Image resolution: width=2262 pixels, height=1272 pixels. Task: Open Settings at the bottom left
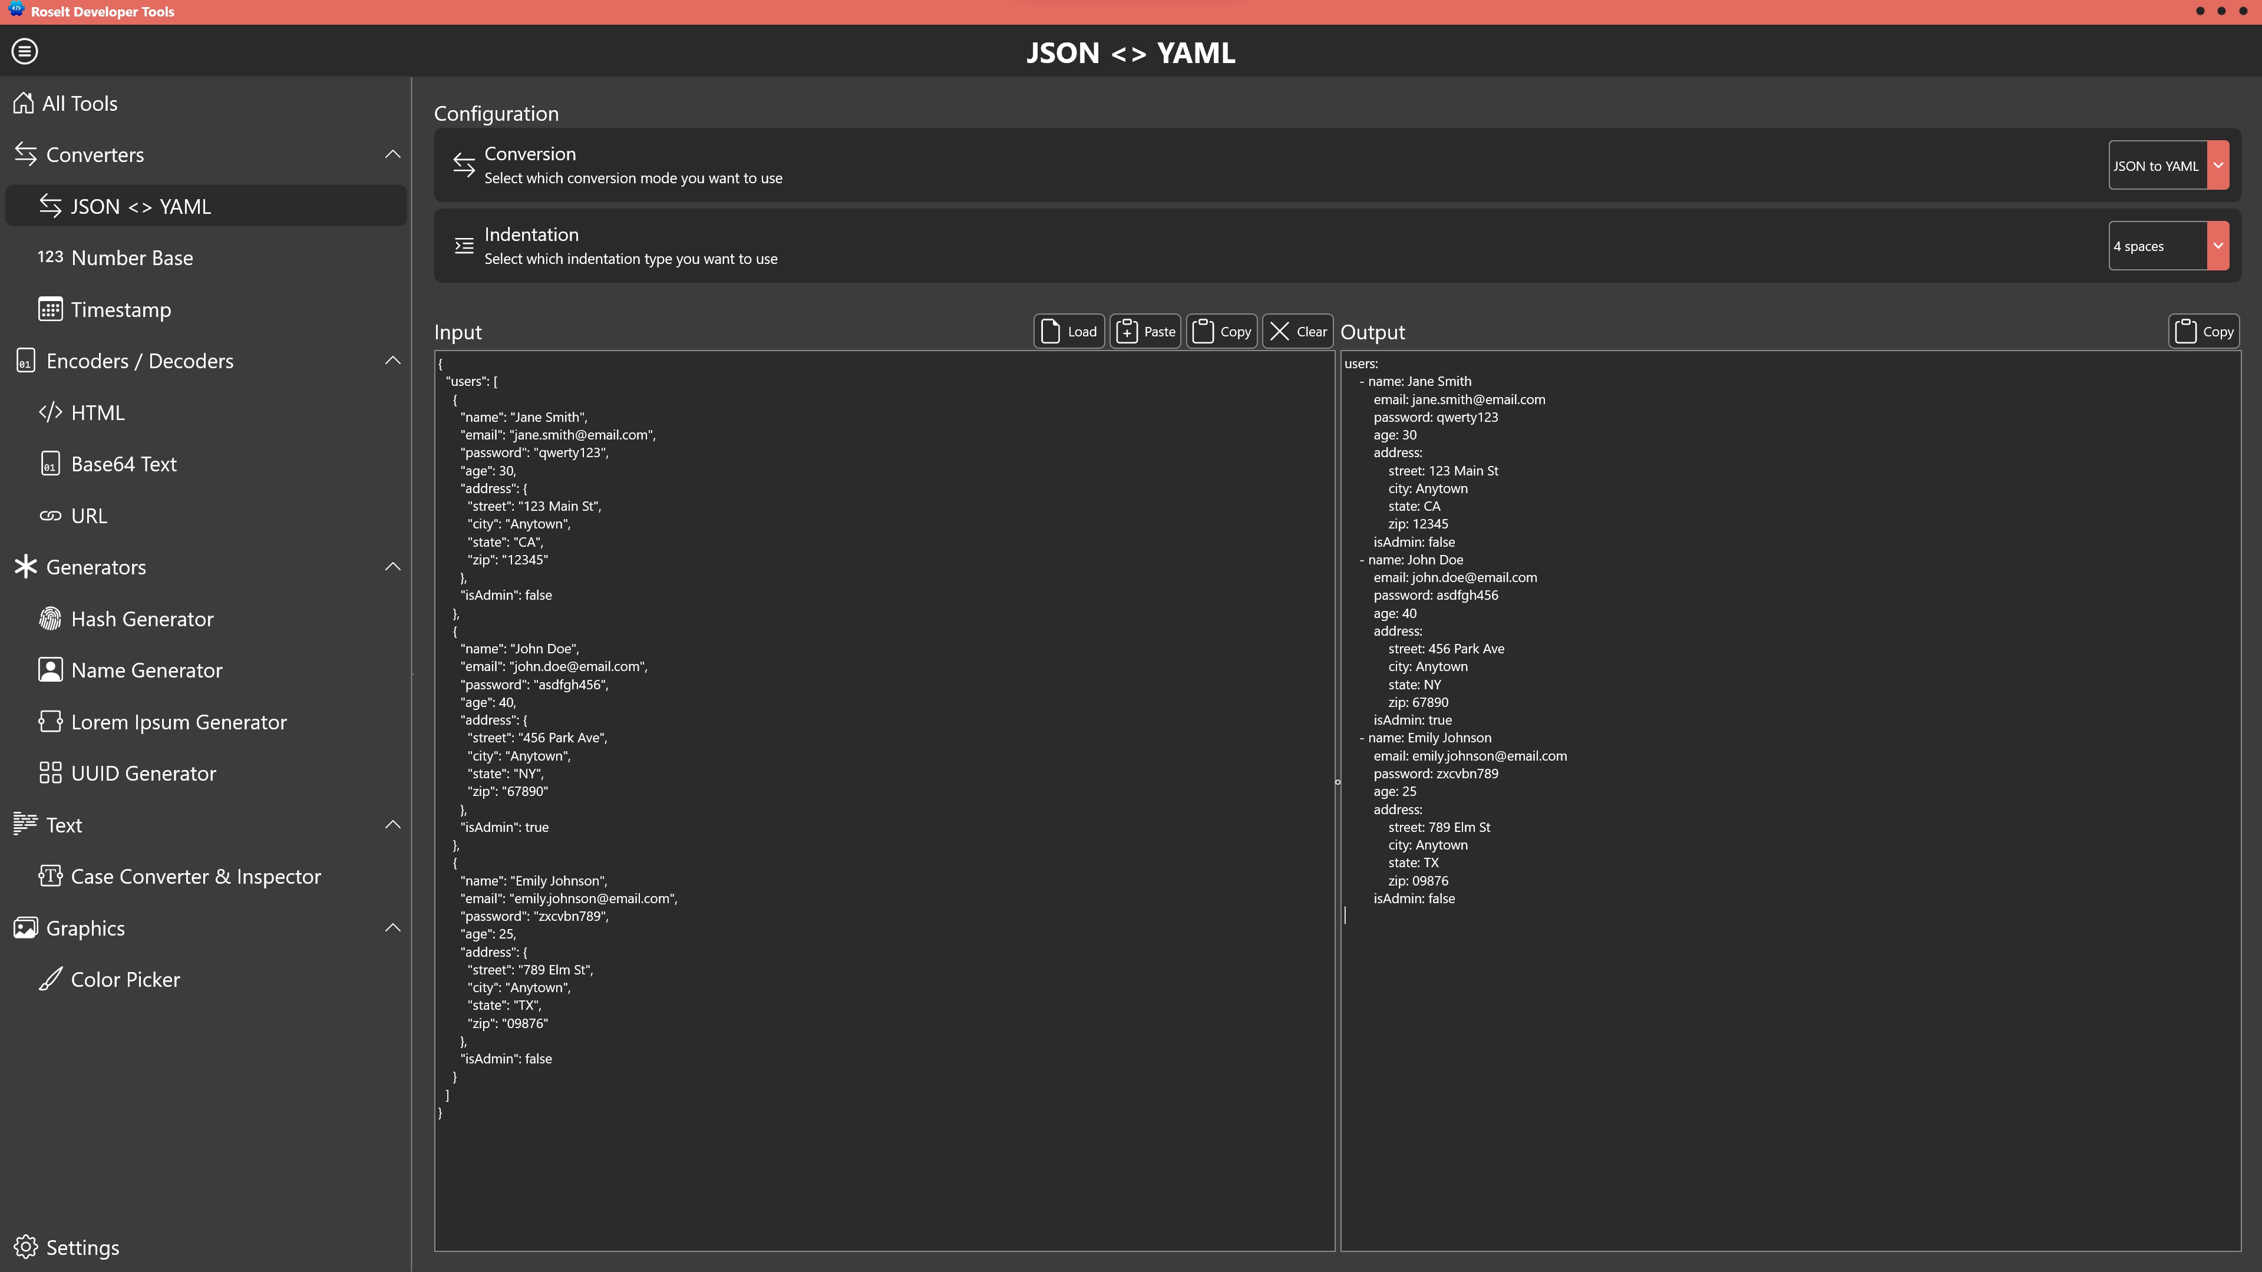click(82, 1247)
